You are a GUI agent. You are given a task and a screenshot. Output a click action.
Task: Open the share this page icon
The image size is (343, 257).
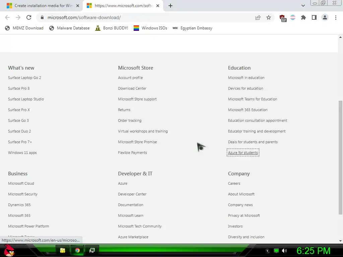click(258, 17)
